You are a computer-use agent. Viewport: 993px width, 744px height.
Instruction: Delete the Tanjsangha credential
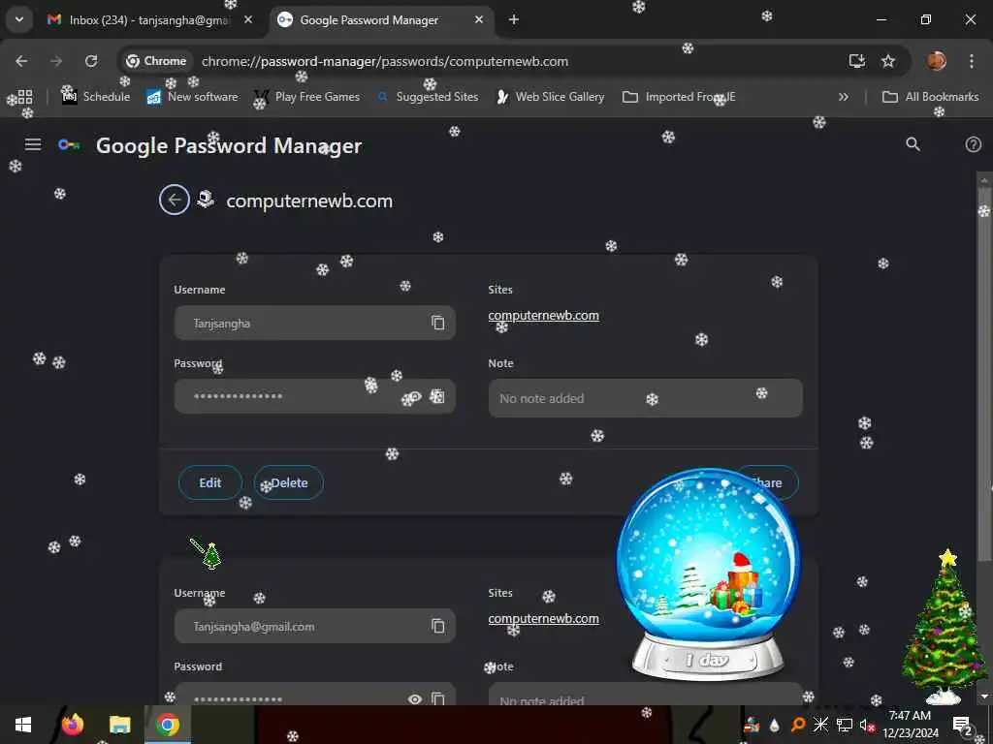(x=289, y=482)
